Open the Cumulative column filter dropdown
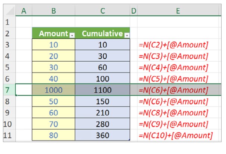The image size is (226, 154). click(x=127, y=35)
